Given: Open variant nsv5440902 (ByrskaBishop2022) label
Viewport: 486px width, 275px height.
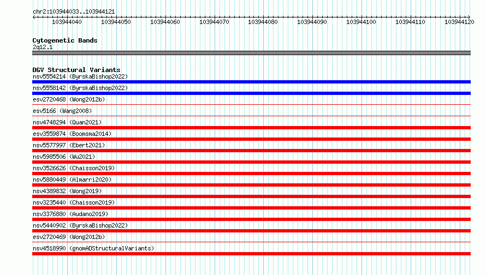Looking at the screenshot, I should pyautogui.click(x=80, y=225).
